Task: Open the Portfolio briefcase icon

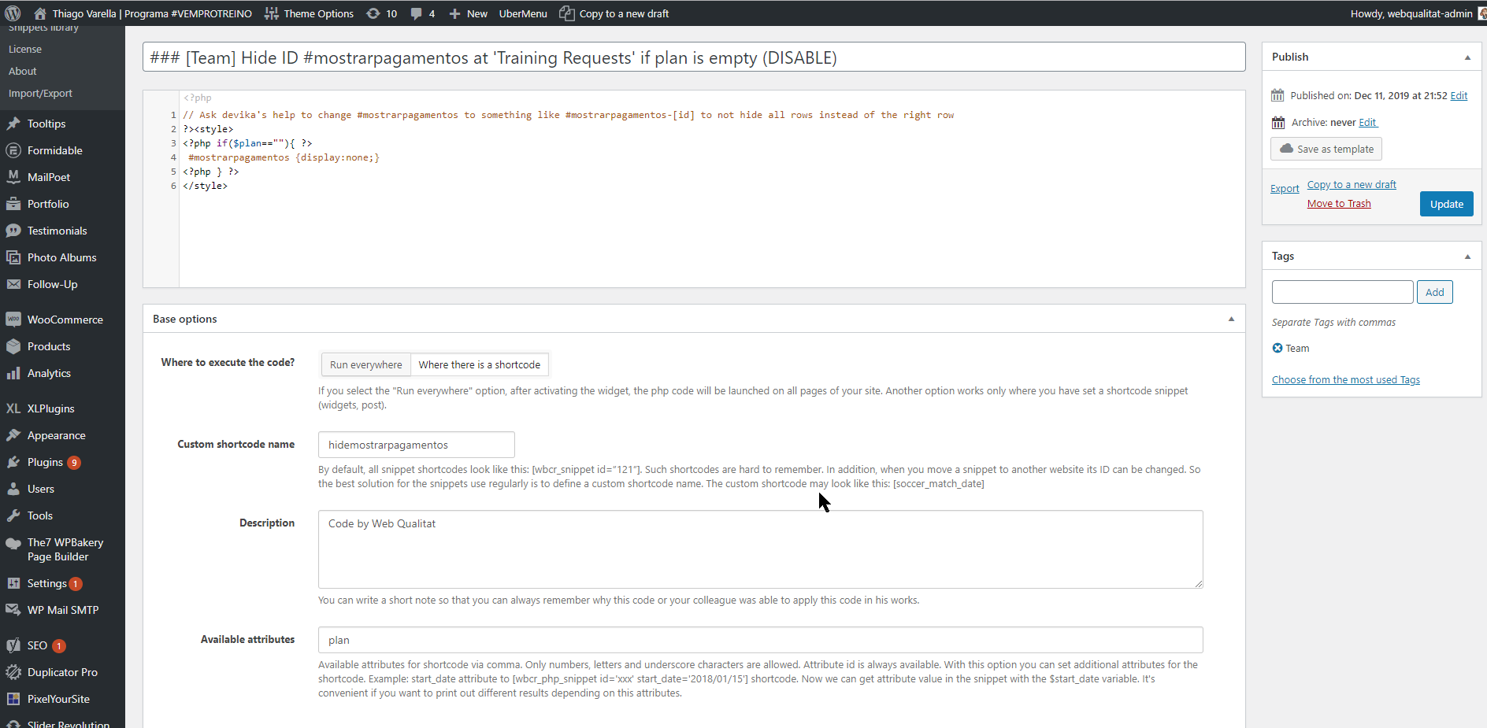Action: tap(13, 204)
